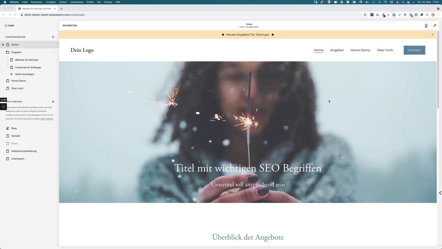Image resolution: width=442 pixels, height=249 pixels.
Task: Expand preview with the diagonal arrow icon
Action: [x=434, y=26]
